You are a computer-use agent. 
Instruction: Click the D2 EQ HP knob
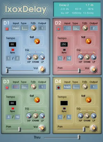(x=80, y=57)
